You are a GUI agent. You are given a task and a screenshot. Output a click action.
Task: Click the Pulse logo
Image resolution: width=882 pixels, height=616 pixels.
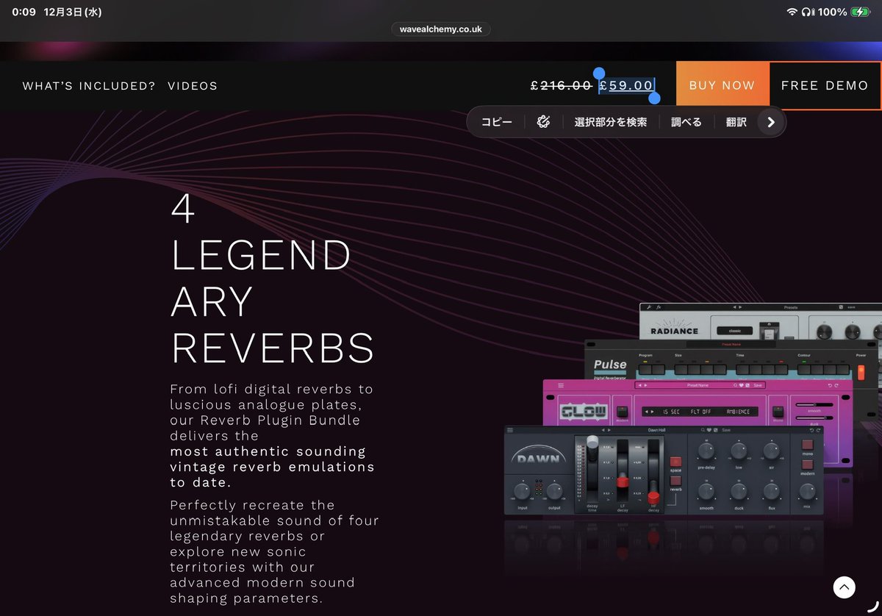click(610, 365)
